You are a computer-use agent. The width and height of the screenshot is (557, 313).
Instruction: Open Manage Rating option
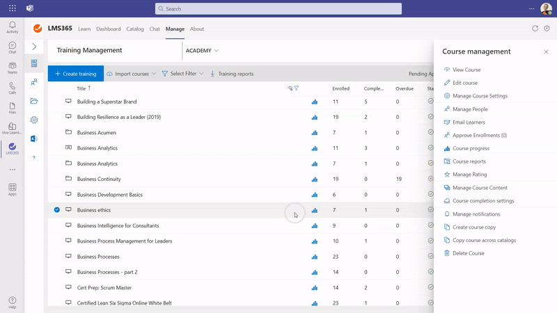(x=465, y=175)
